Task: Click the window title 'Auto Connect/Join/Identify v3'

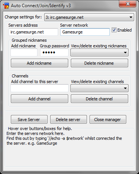Action: [x=41, y=6]
